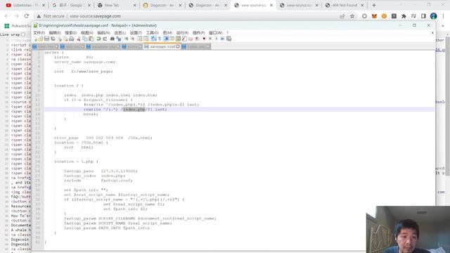This screenshot has width=450, height=253.
Task: Switch to the New Tab Chrome tab
Action: [x=117, y=5]
